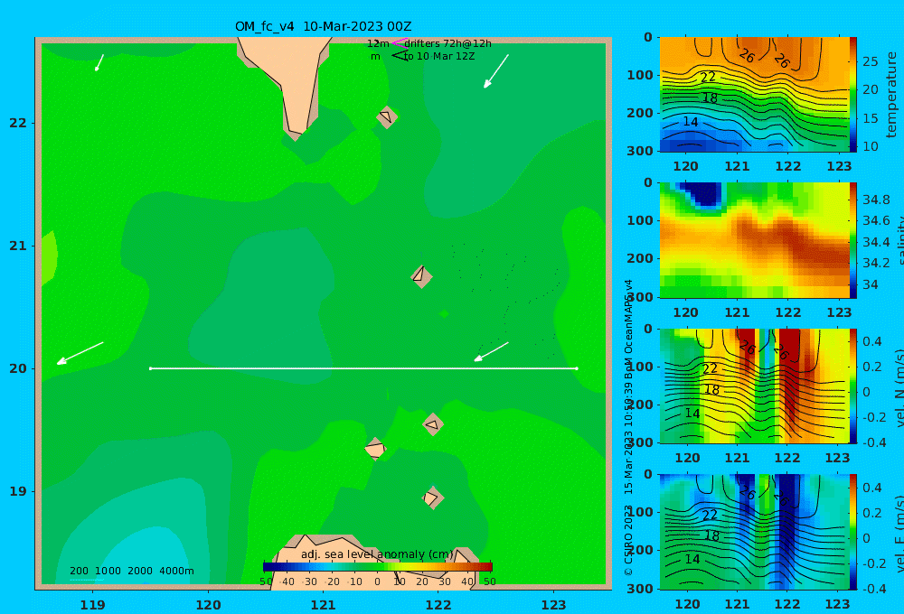
Task: Click the salinity section colorbar
Action: [x=853, y=240]
